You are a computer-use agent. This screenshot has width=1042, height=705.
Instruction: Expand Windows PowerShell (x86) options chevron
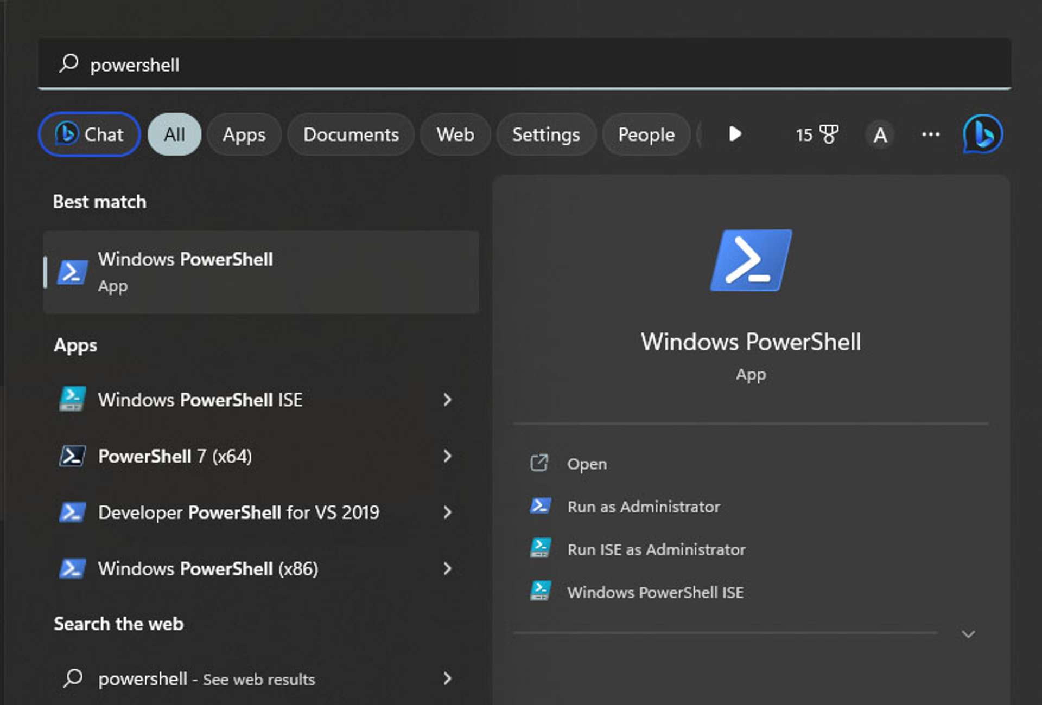tap(448, 569)
